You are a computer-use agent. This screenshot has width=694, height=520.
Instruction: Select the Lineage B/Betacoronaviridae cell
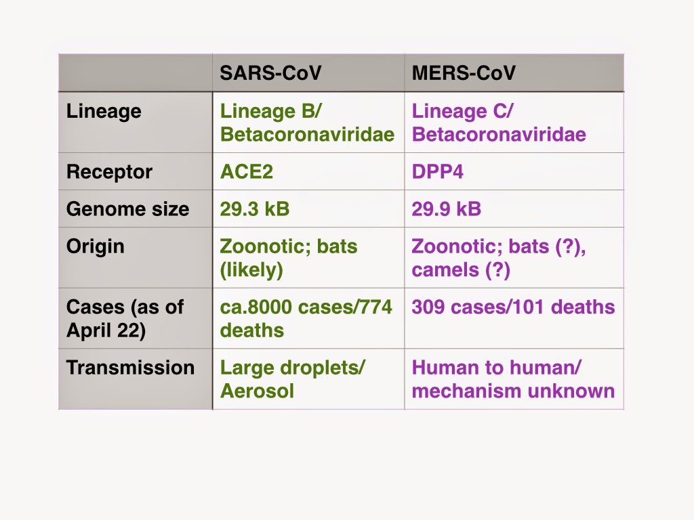[308, 123]
